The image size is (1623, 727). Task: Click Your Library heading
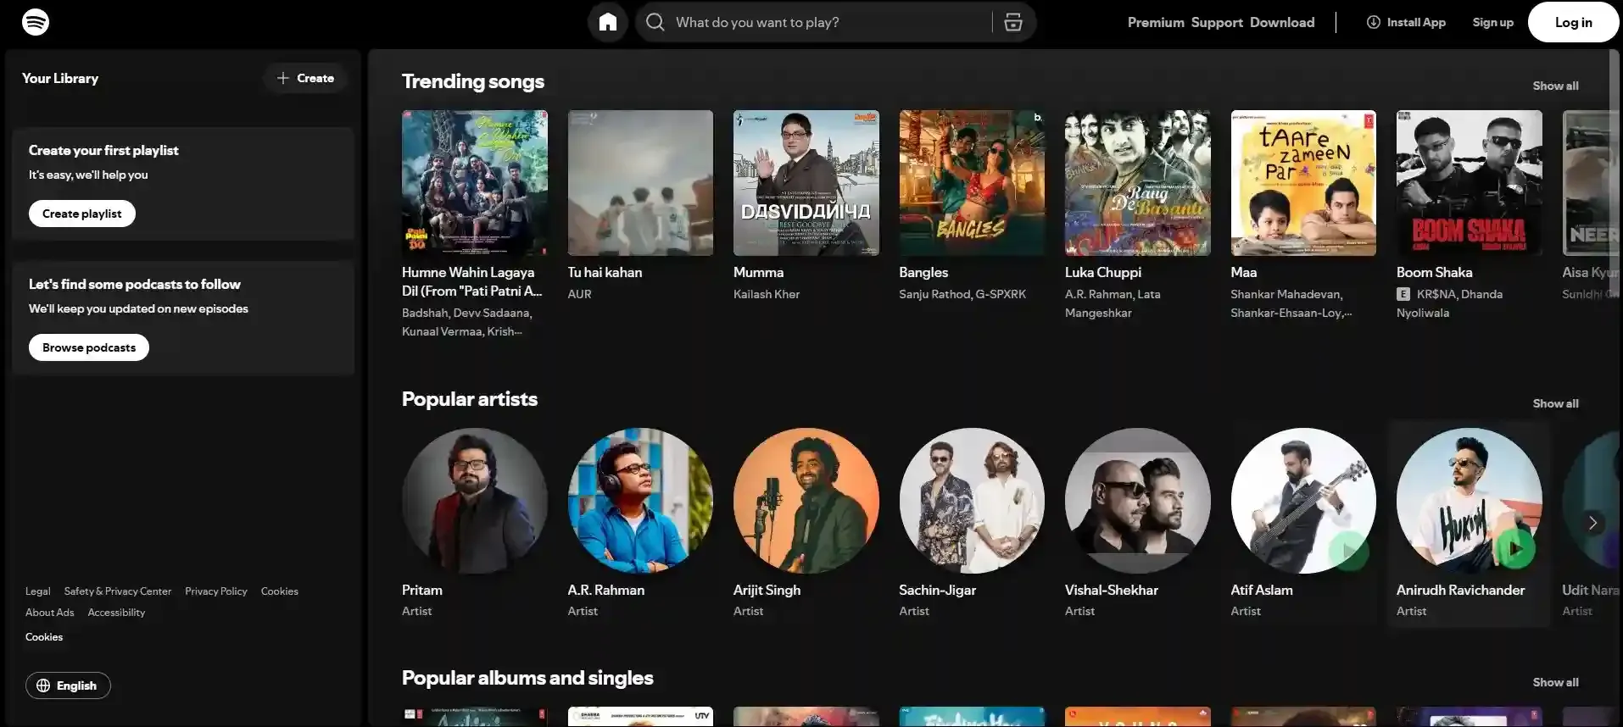tap(60, 78)
